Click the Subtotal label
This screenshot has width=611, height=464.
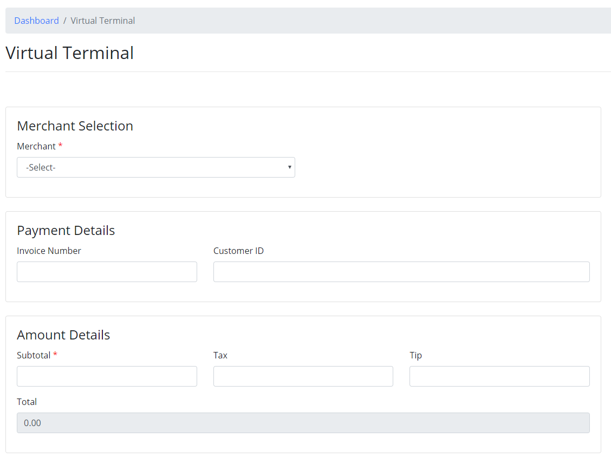coord(34,355)
